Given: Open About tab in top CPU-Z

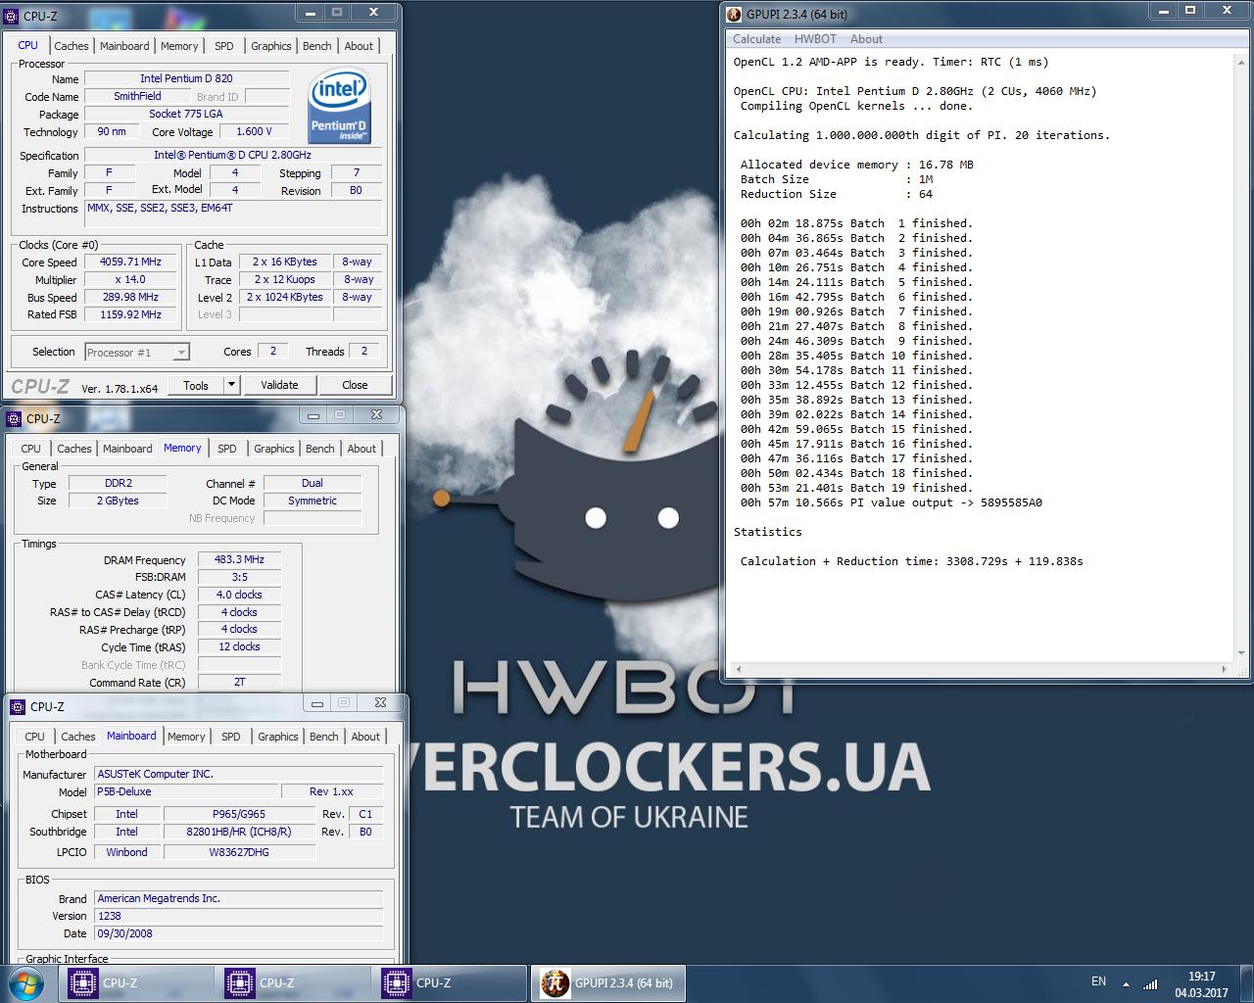Looking at the screenshot, I should point(359,46).
